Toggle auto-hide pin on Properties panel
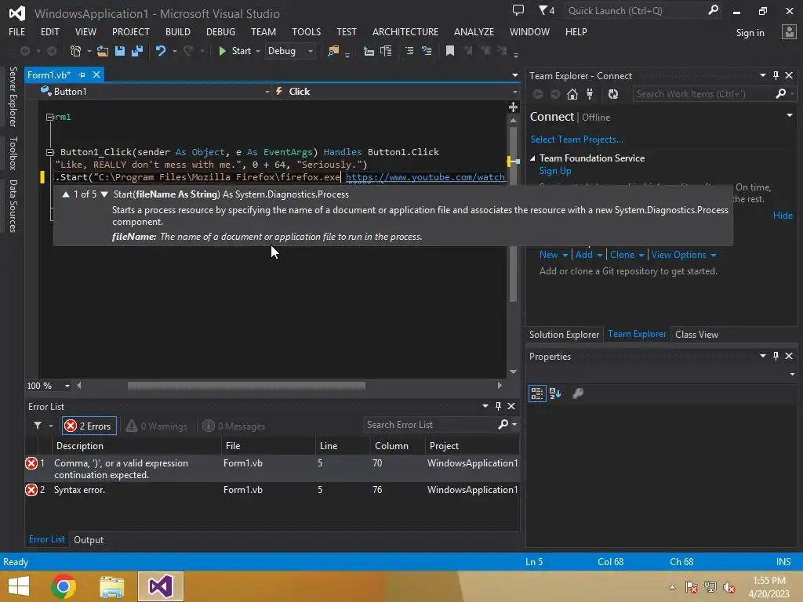This screenshot has width=803, height=602. pos(776,356)
